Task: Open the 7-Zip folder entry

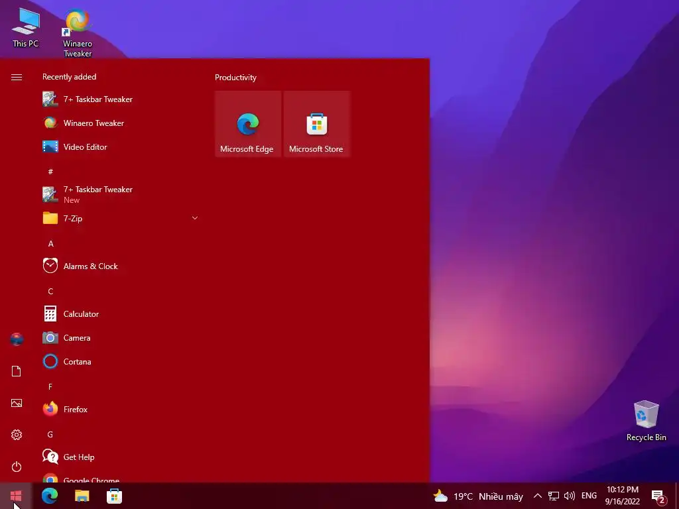Action: pyautogui.click(x=120, y=218)
